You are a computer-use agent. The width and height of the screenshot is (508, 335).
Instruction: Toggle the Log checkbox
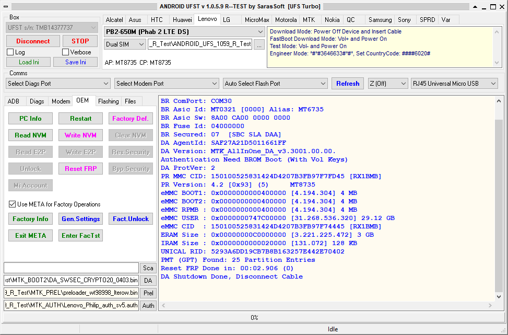click(10, 52)
